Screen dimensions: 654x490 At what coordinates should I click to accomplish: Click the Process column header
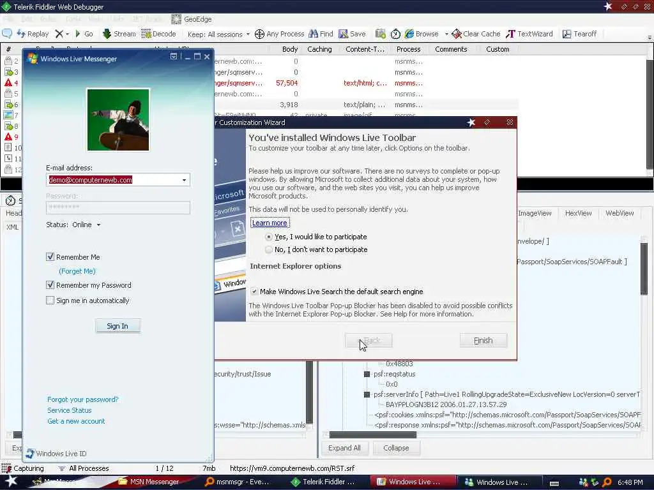[408, 49]
